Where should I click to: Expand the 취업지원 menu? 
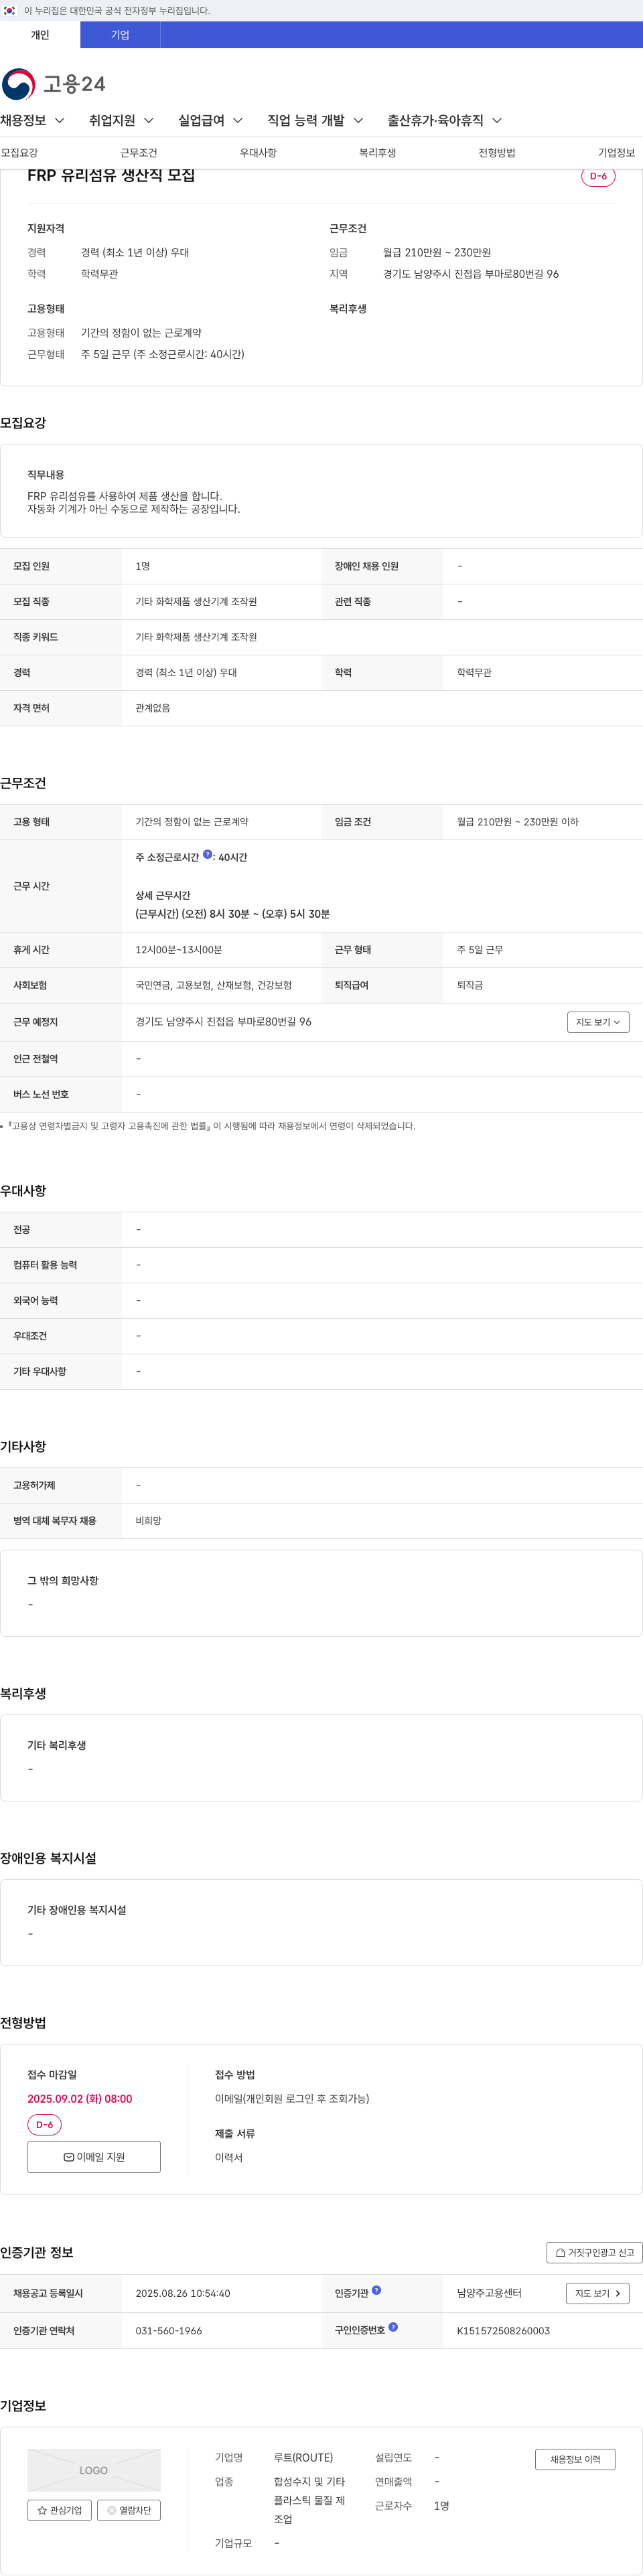[x=122, y=120]
